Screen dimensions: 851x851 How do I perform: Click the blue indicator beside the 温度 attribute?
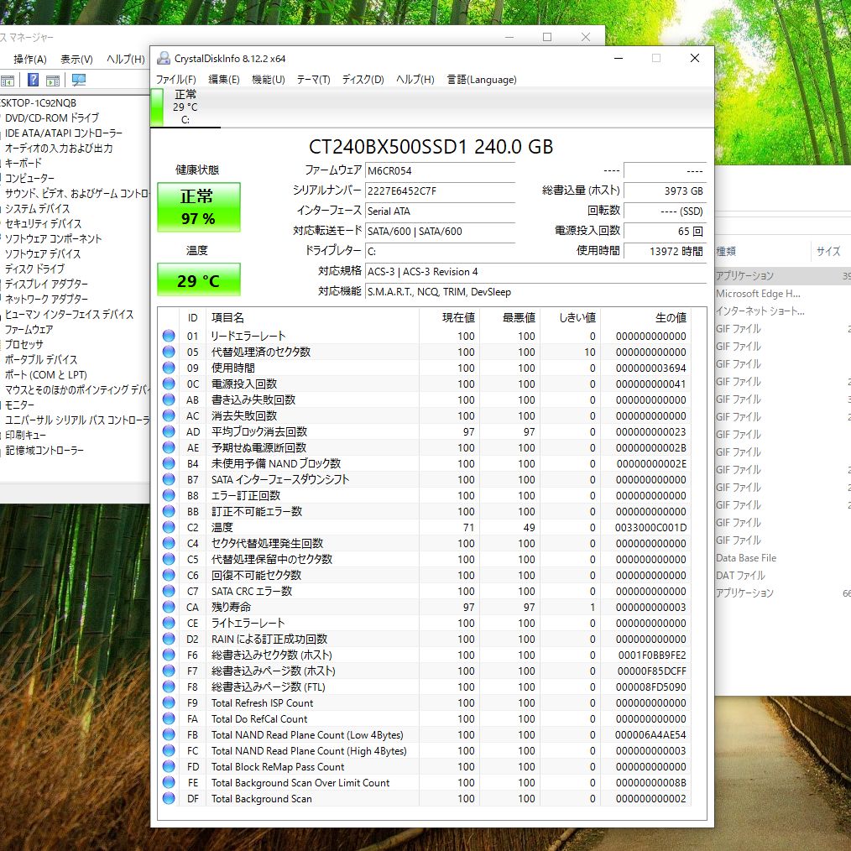pyautogui.click(x=168, y=527)
